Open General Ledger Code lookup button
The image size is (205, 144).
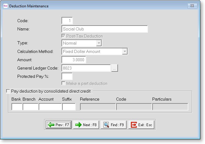tap(115, 68)
